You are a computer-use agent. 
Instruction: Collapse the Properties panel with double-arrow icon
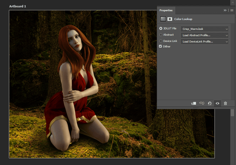(225, 10)
